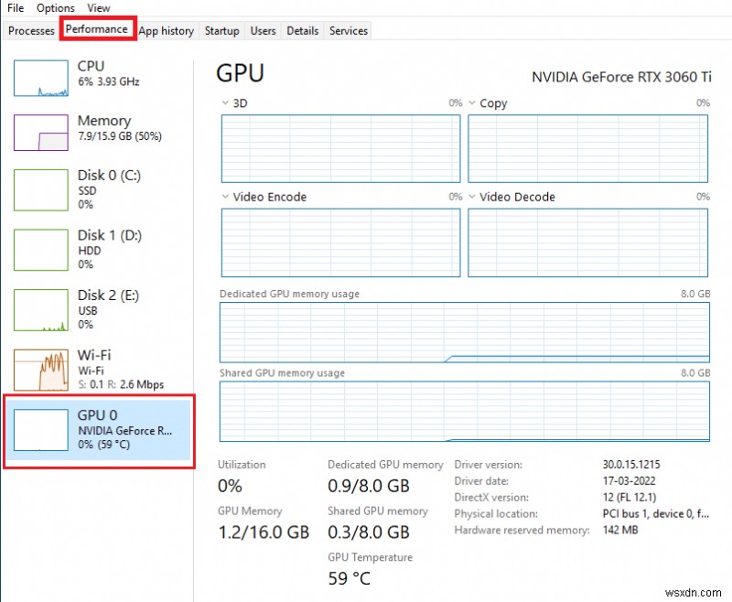Open CPU performance entry label
Screen dimensions: 732x602
coord(91,66)
